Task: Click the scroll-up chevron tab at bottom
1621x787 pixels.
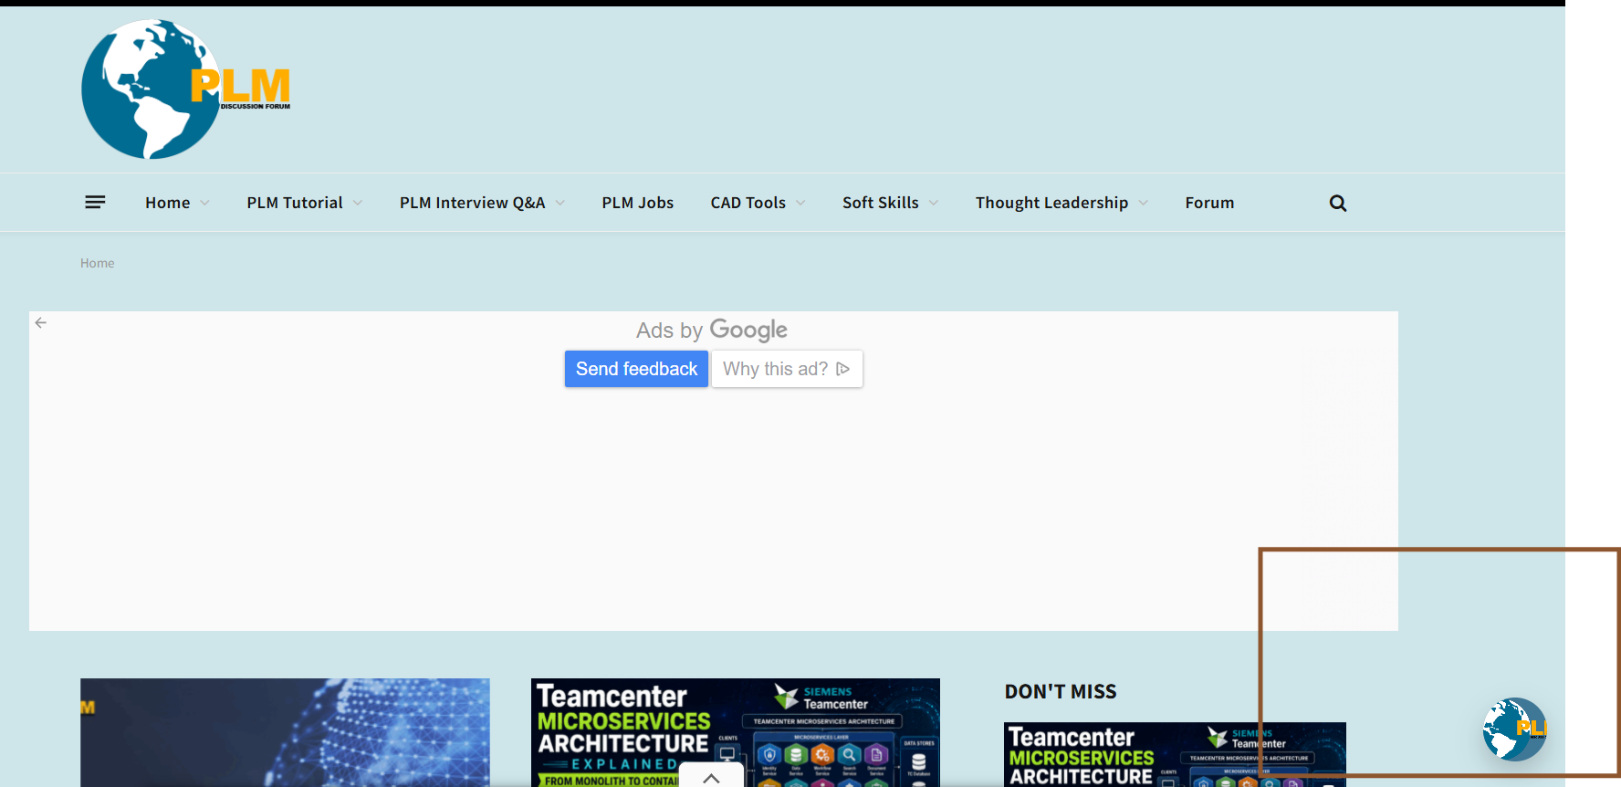Action: click(711, 777)
